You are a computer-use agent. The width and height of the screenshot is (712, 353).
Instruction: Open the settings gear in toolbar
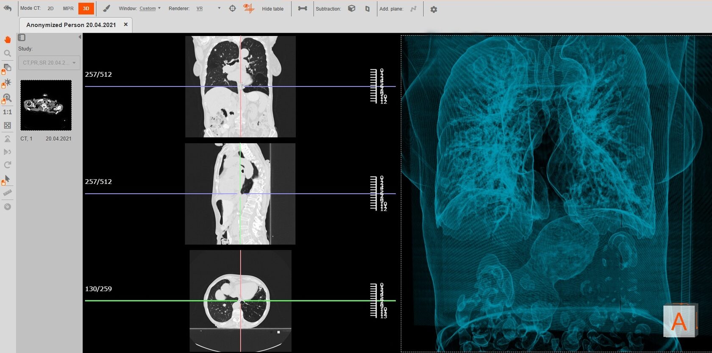pos(434,9)
